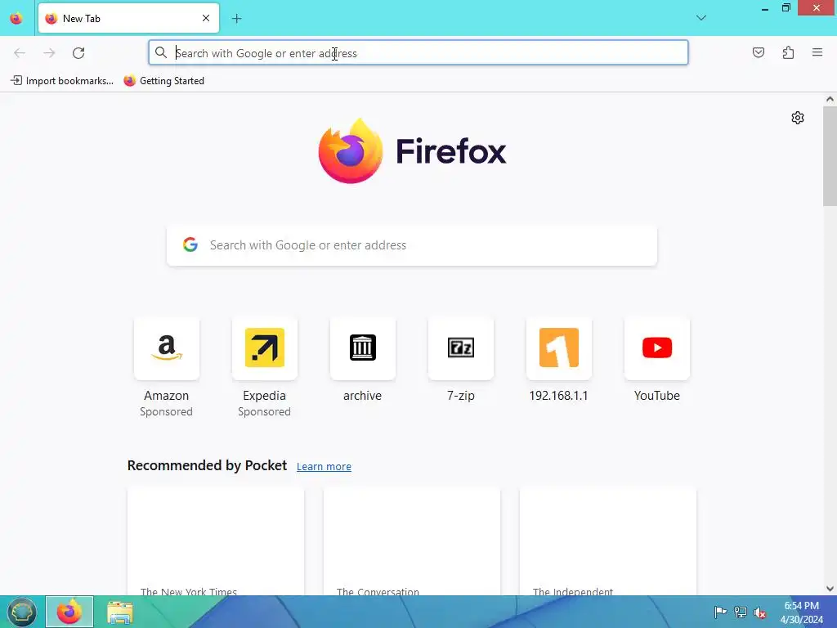Screen dimensions: 837x628
Task: Expand the list all tabs chevron
Action: pos(700,18)
